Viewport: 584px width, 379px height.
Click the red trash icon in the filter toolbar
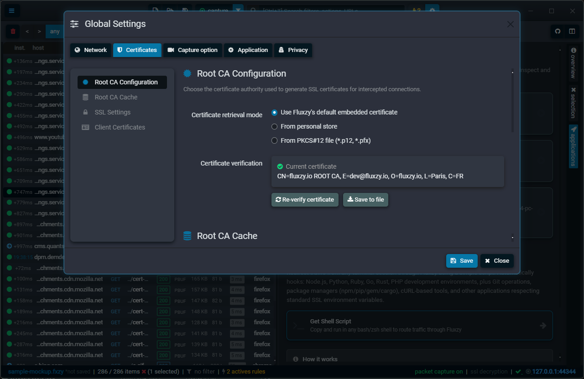coord(13,31)
